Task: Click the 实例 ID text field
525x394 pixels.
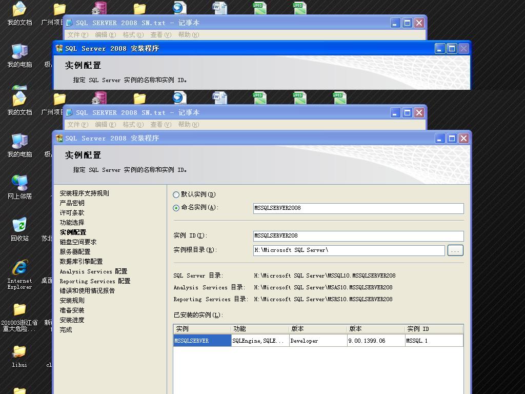Action: coord(358,236)
